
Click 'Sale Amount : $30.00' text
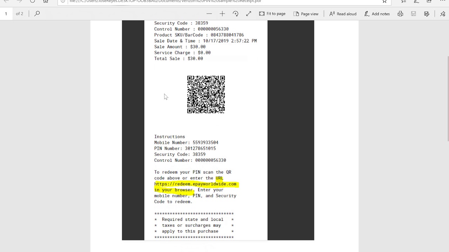pos(180,47)
